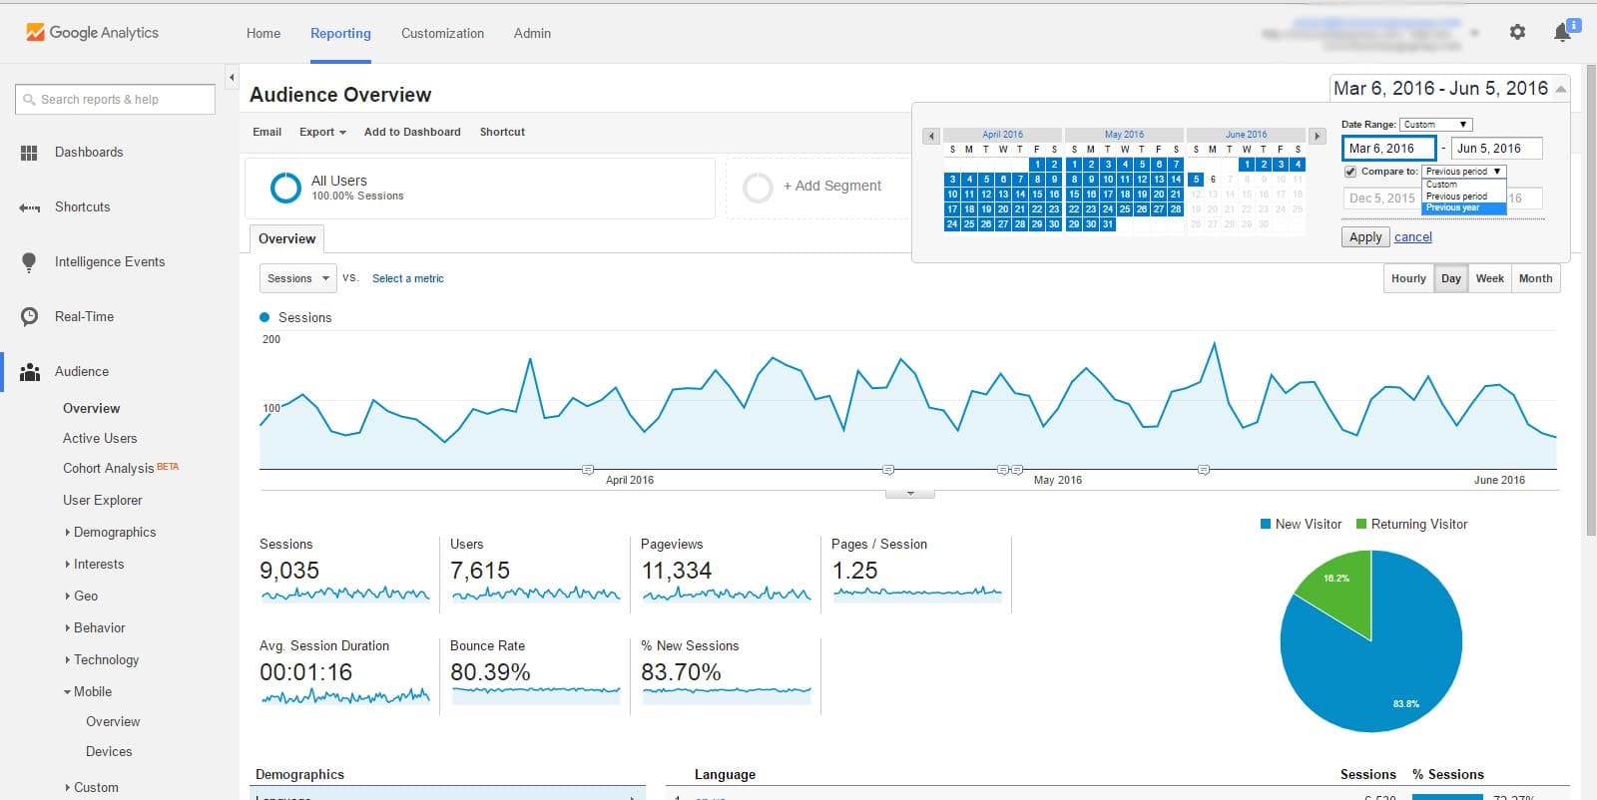1597x800 pixels.
Task: Open the Export menu
Action: pyautogui.click(x=322, y=132)
